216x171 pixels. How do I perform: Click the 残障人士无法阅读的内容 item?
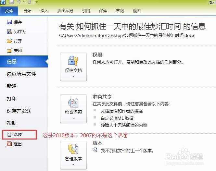124,125
